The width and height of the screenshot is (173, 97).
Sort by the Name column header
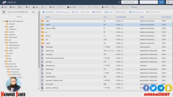coord(48,17)
